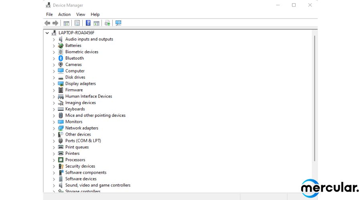Select the Imaging devices row
361x200 pixels.
(x=80, y=103)
